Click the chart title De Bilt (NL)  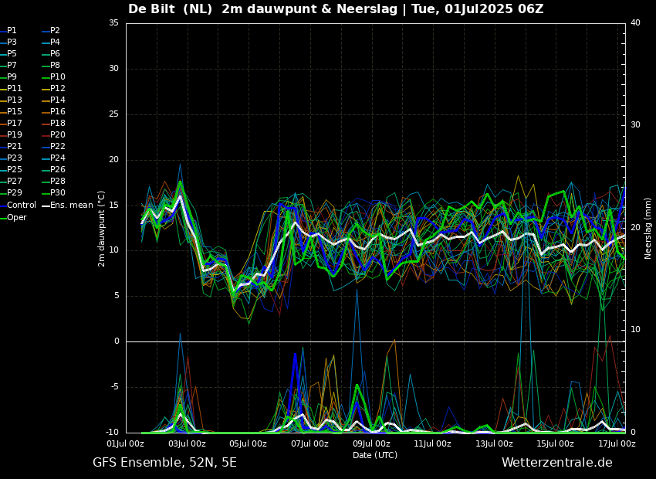tap(170, 8)
